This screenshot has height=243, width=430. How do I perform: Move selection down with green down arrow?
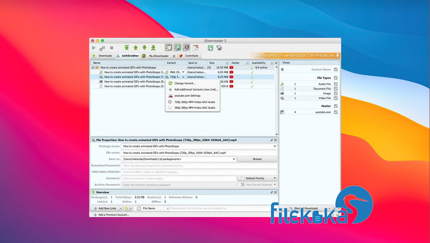[x=144, y=48]
